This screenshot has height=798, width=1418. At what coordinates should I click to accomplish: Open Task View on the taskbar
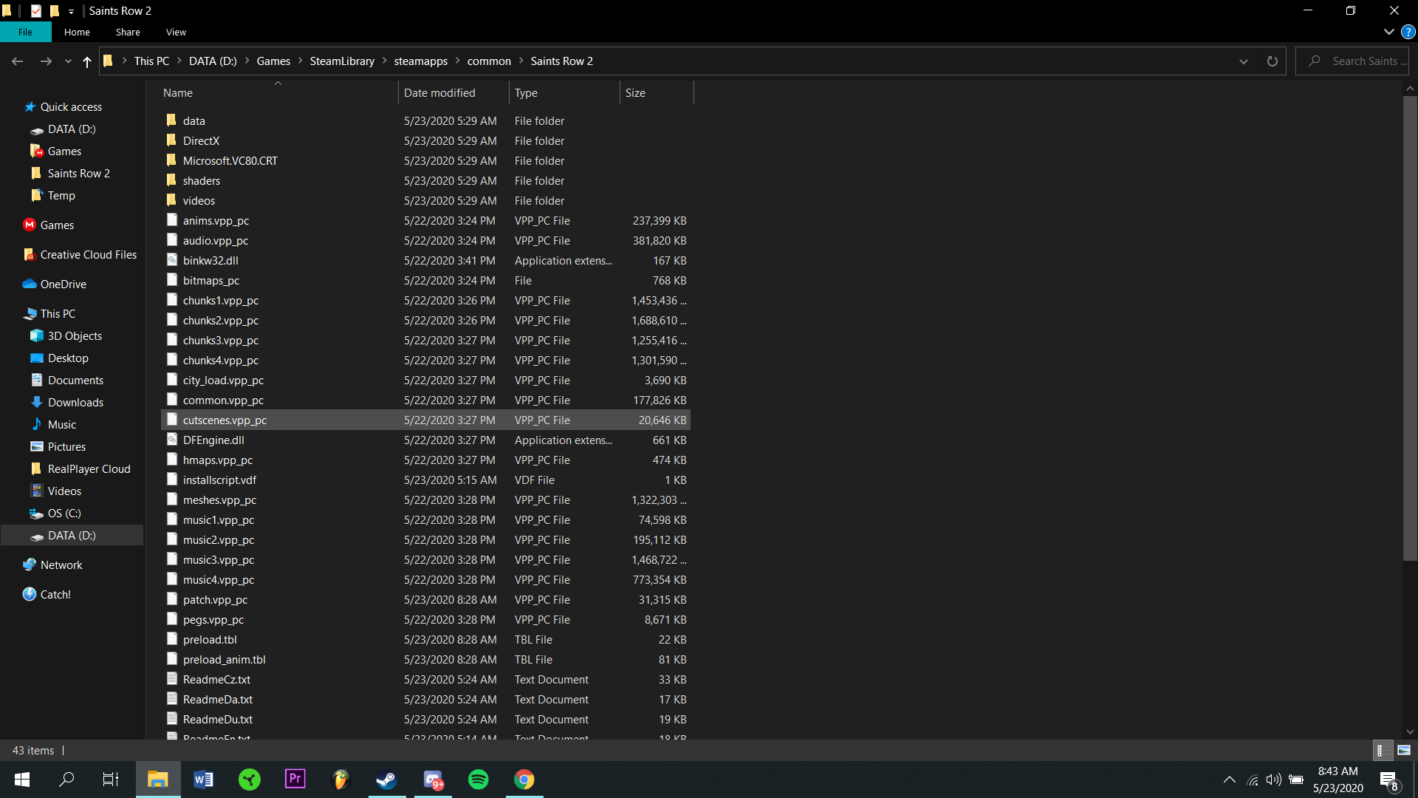[x=111, y=780]
